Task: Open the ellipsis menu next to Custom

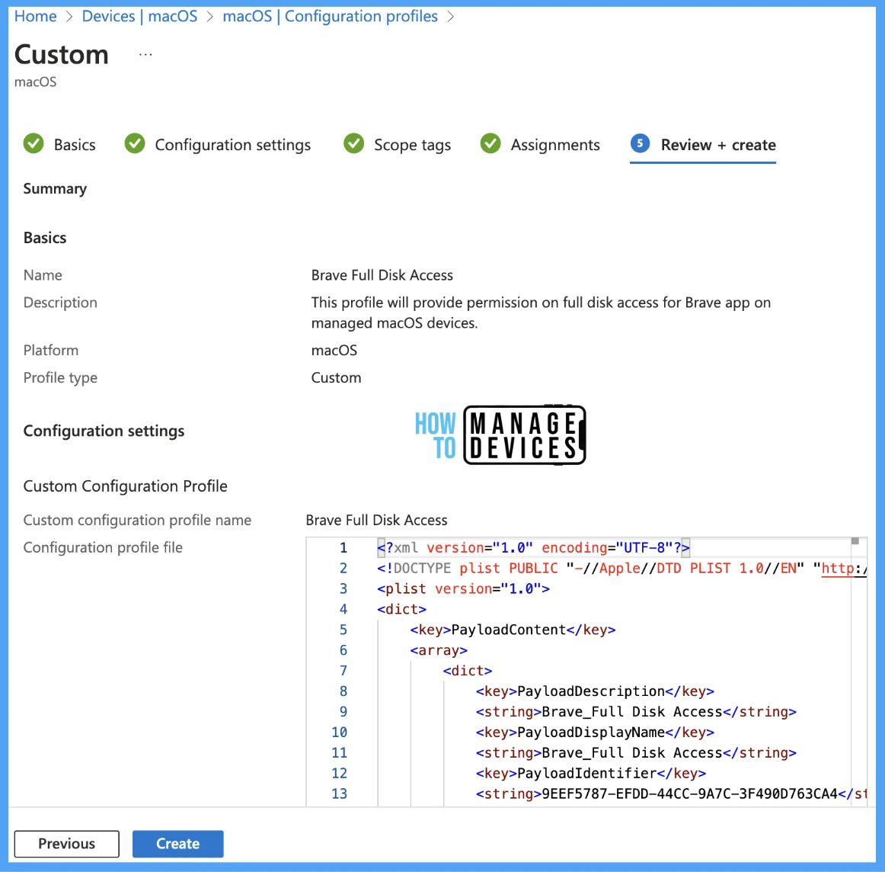Action: tap(145, 55)
